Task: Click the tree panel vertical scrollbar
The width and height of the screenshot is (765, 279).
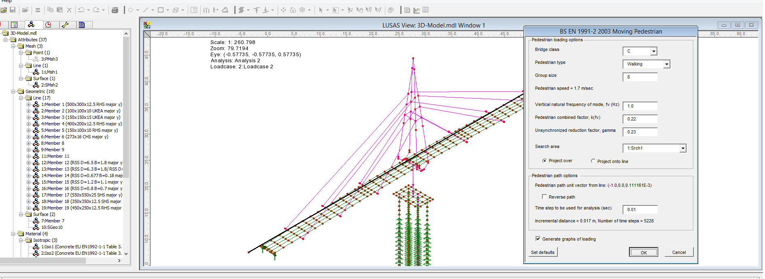Action: [x=126, y=107]
